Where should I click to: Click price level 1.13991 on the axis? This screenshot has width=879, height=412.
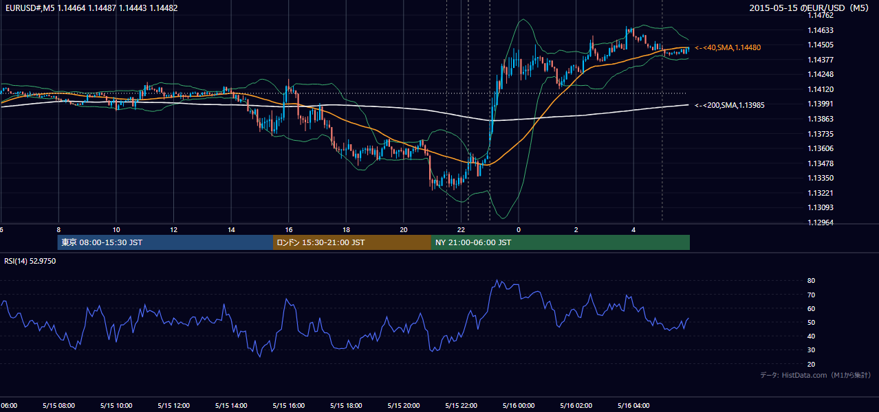(821, 104)
